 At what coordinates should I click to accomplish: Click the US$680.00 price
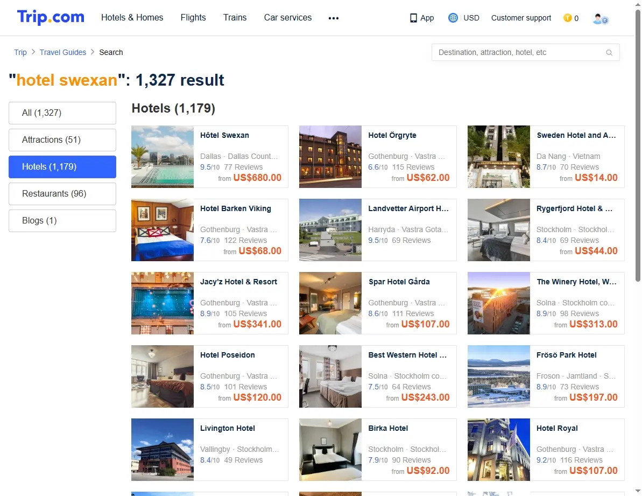(258, 178)
